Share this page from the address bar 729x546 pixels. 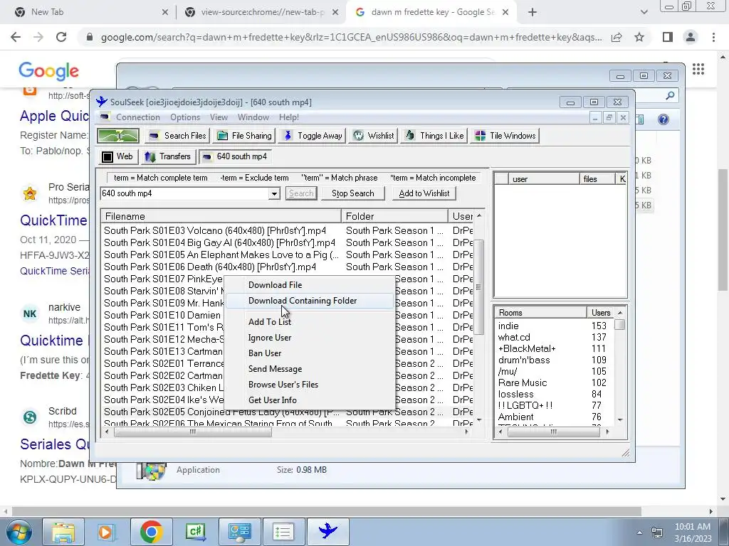tap(617, 37)
